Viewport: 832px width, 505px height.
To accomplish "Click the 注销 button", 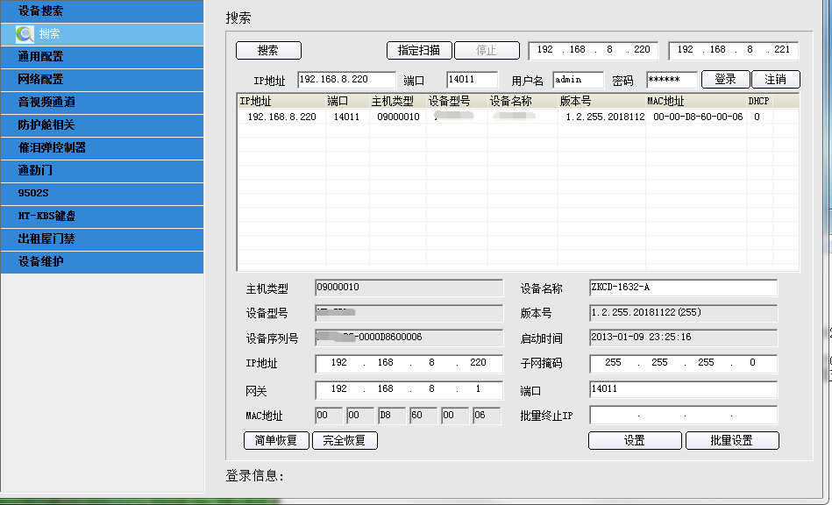I will pyautogui.click(x=776, y=80).
